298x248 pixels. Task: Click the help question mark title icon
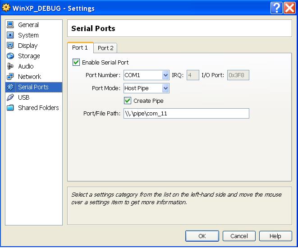[277, 8]
